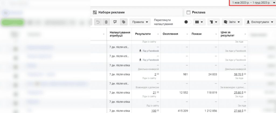
Task: Click download icon in first Лід у Facebook row
Action: point(140,51)
